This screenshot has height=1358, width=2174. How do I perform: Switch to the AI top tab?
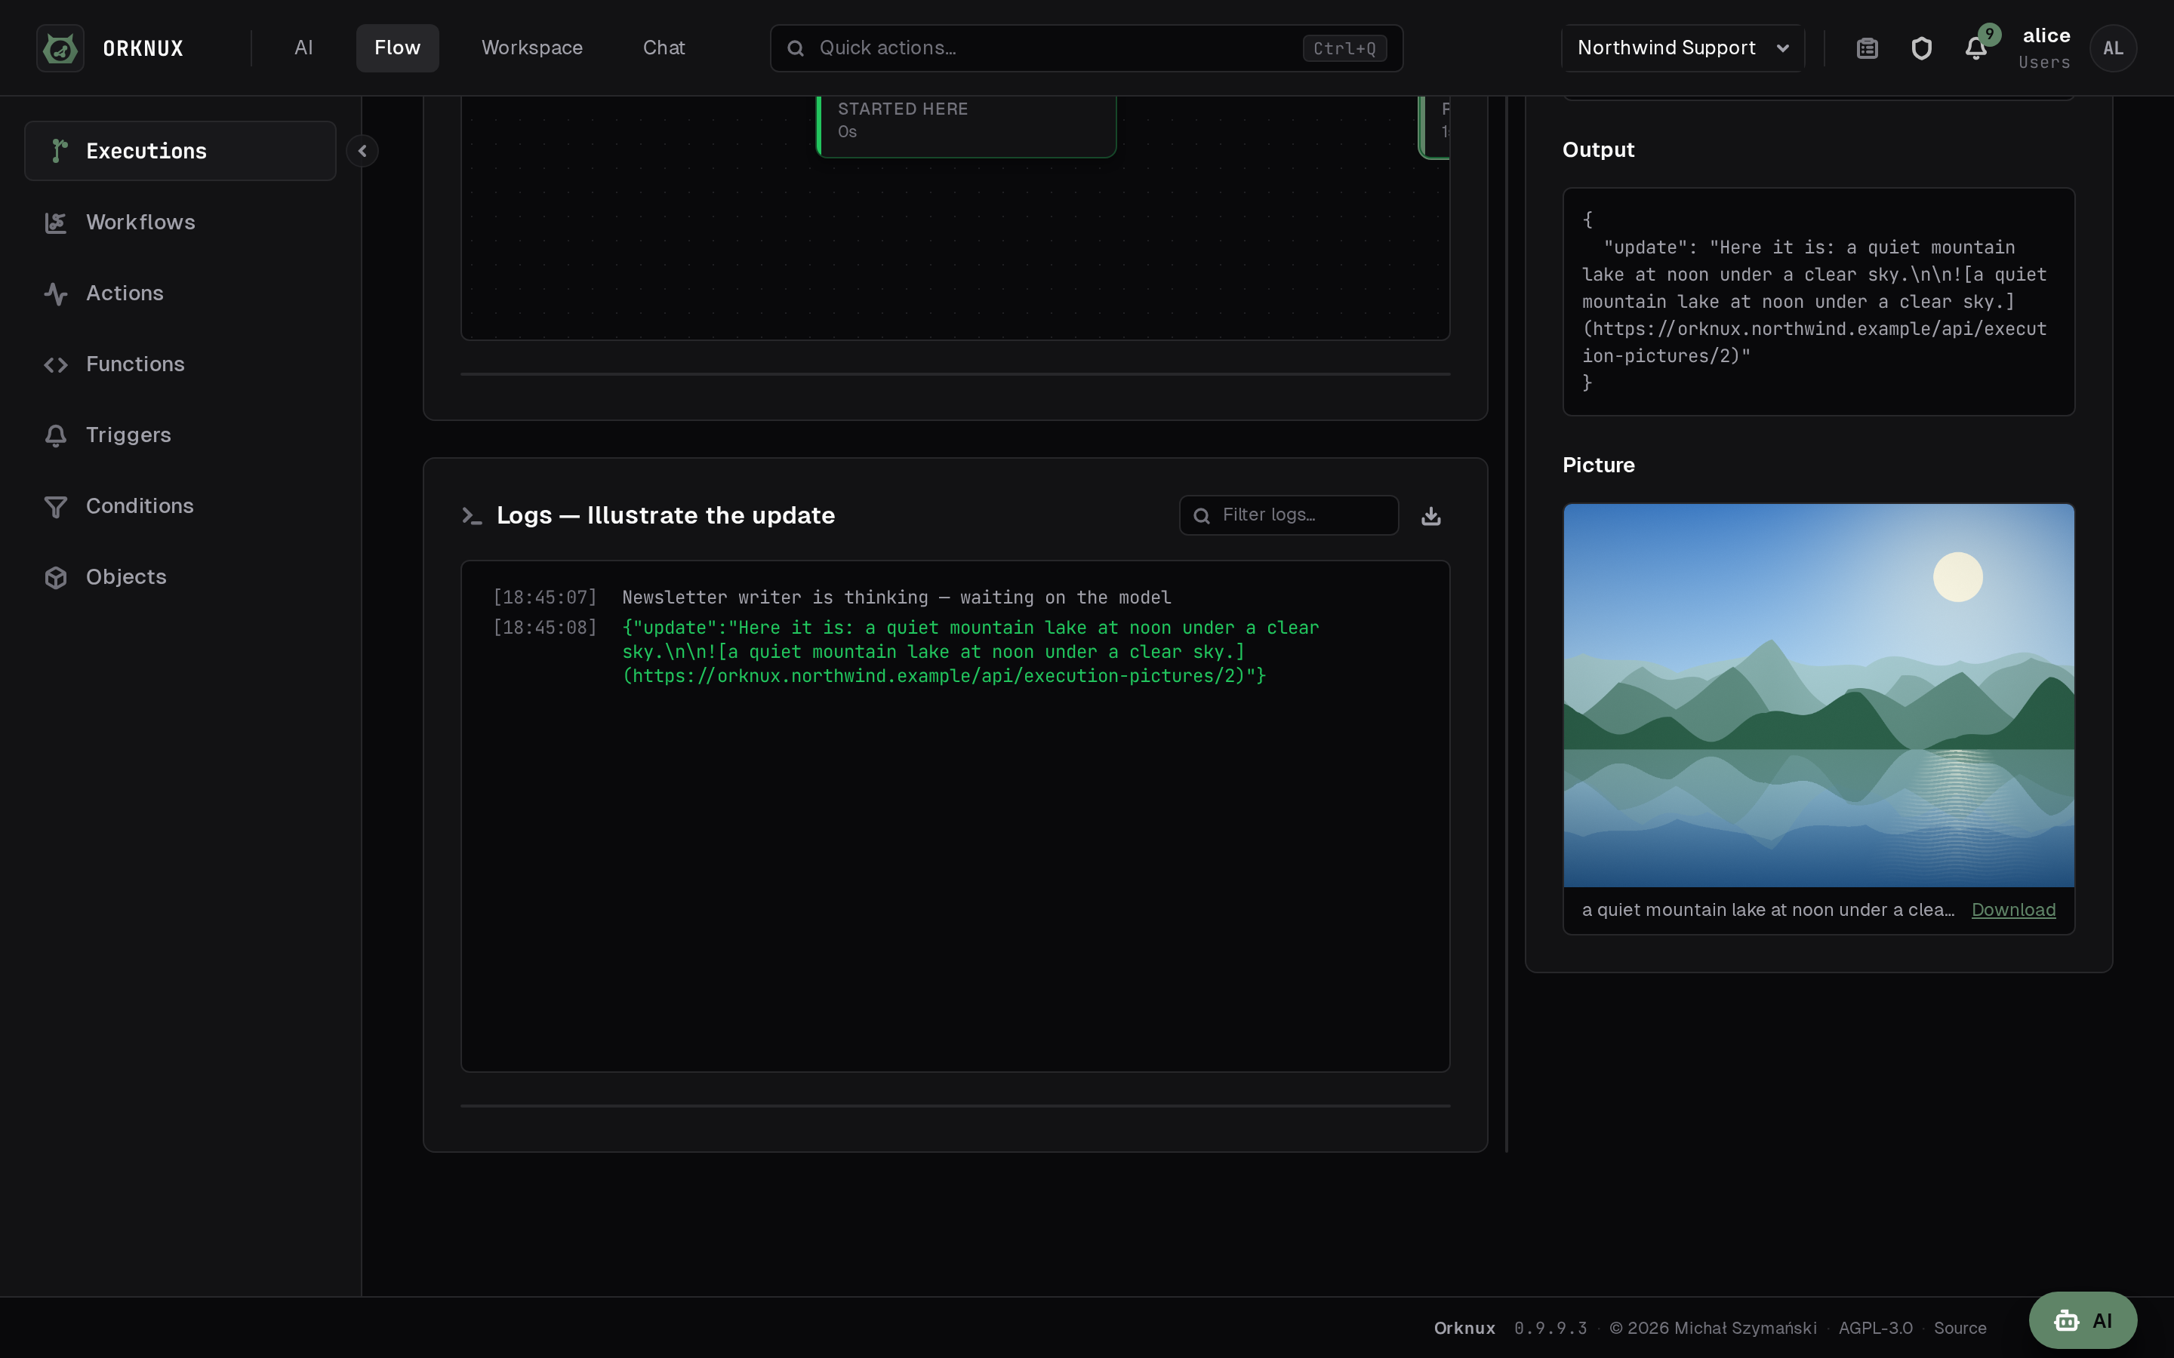coord(303,48)
